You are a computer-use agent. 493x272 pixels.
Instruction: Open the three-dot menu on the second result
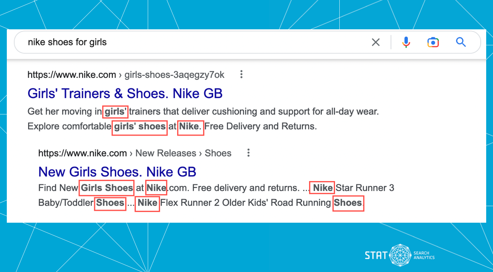pos(248,153)
